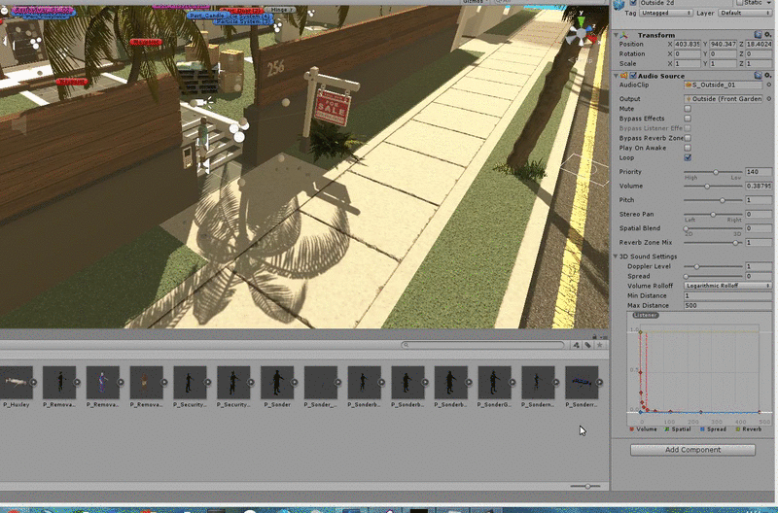Click the favorites star icon in Project panel
Viewport: 778px width, 513px height.
[600, 345]
